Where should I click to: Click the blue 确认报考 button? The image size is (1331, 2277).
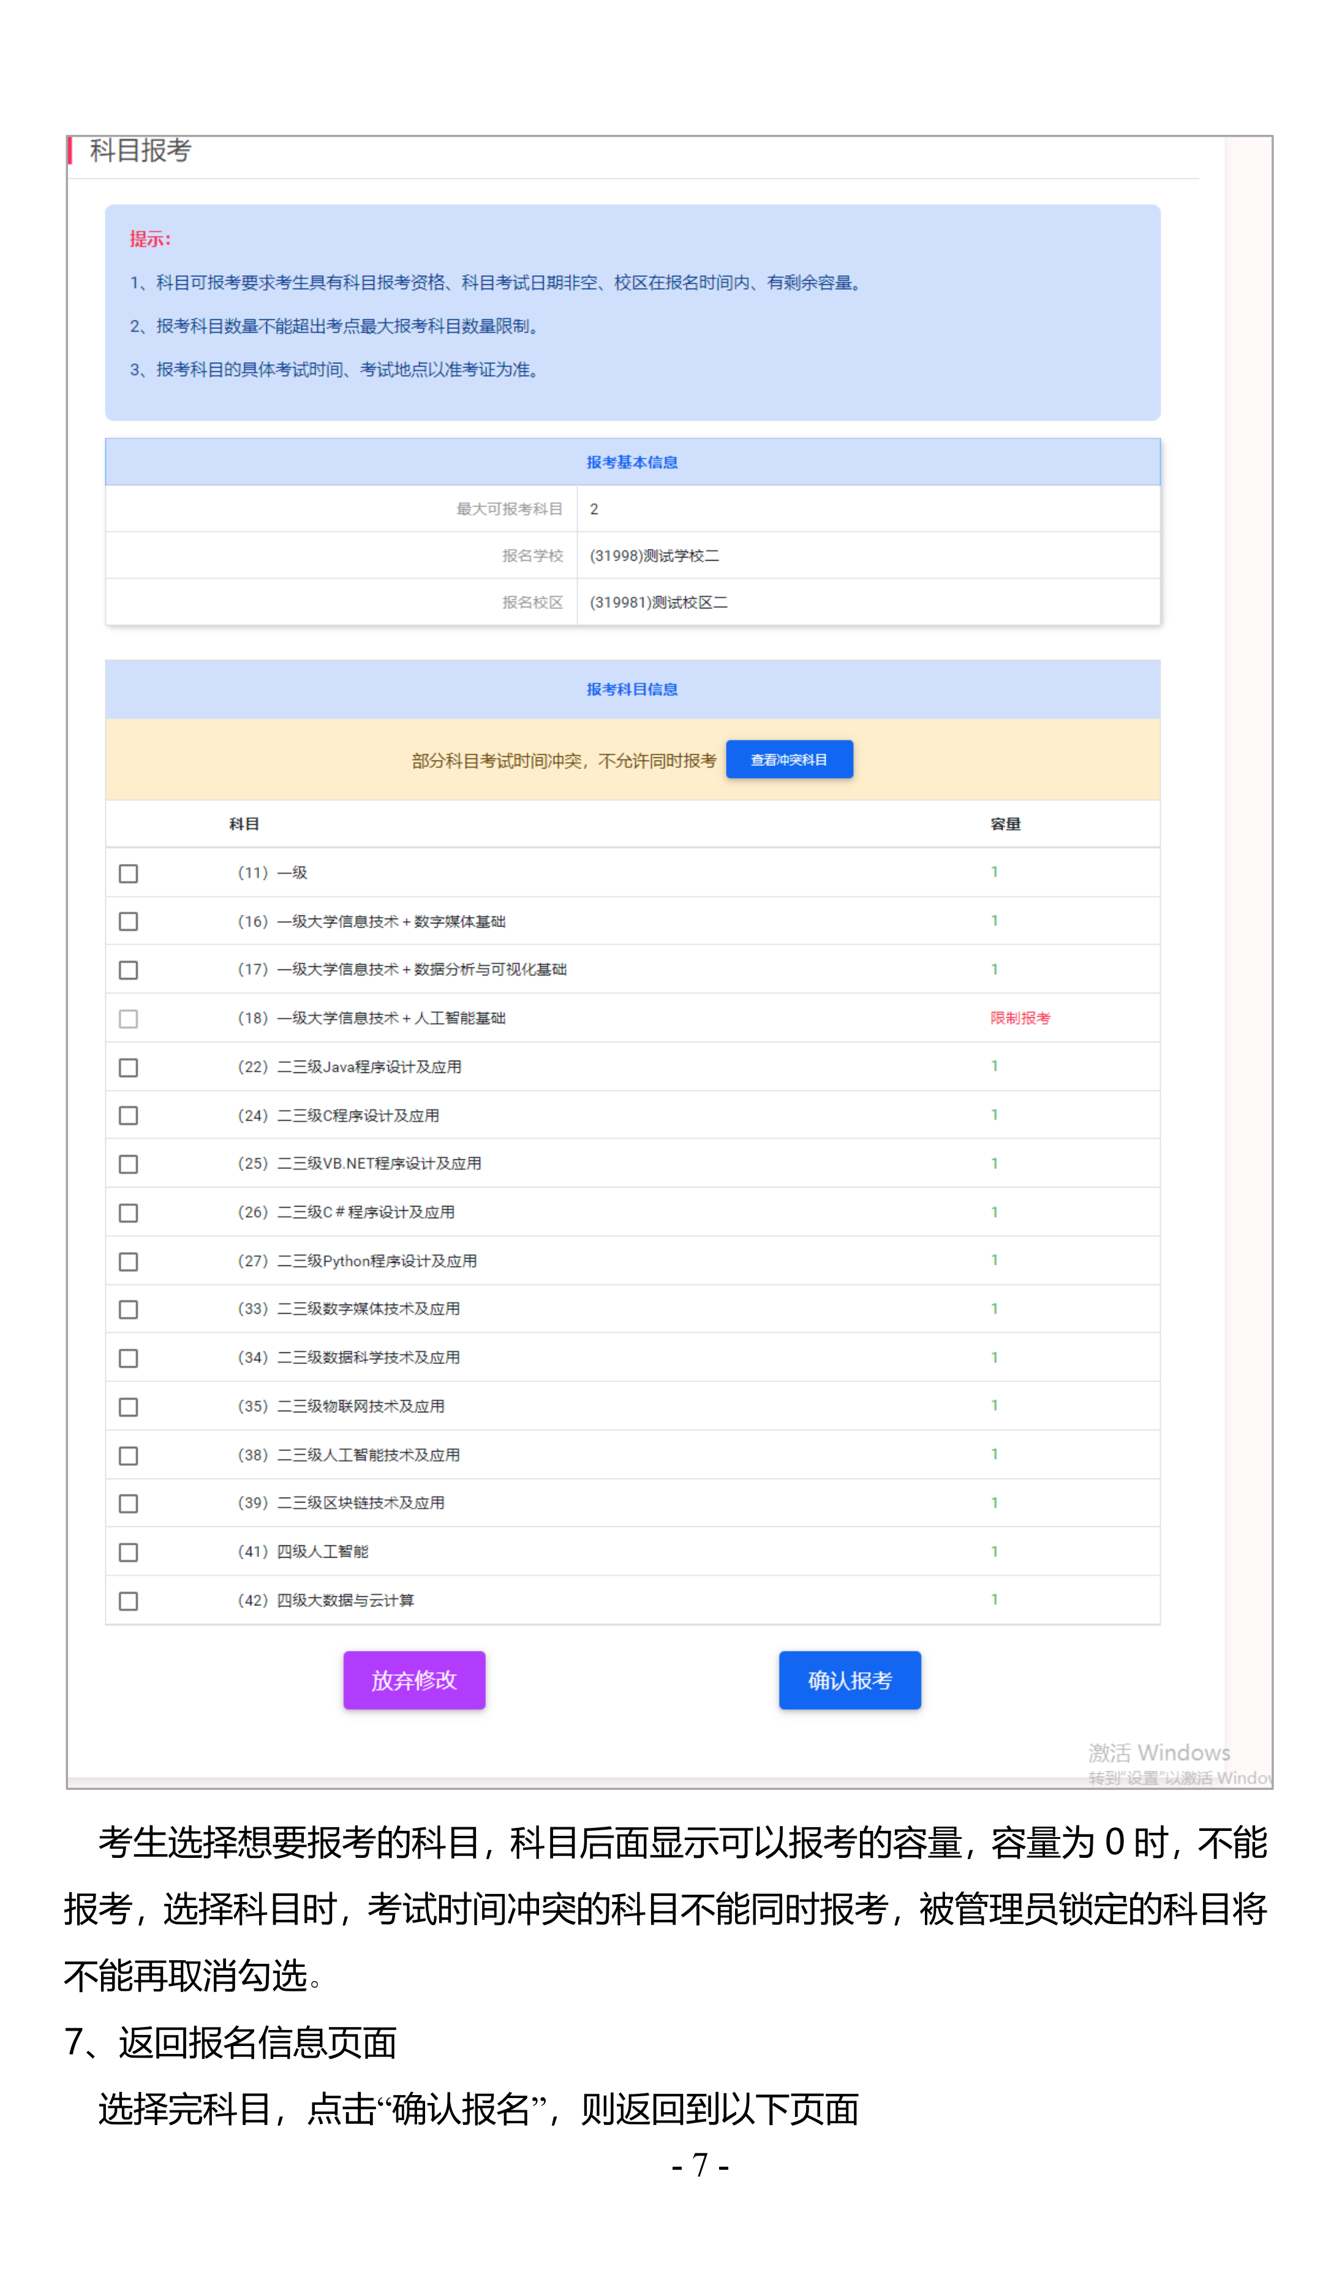849,1681
